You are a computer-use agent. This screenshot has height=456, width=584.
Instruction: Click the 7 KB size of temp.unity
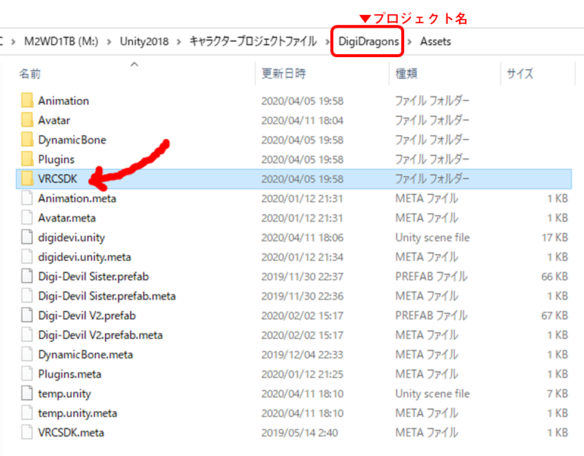click(x=557, y=393)
